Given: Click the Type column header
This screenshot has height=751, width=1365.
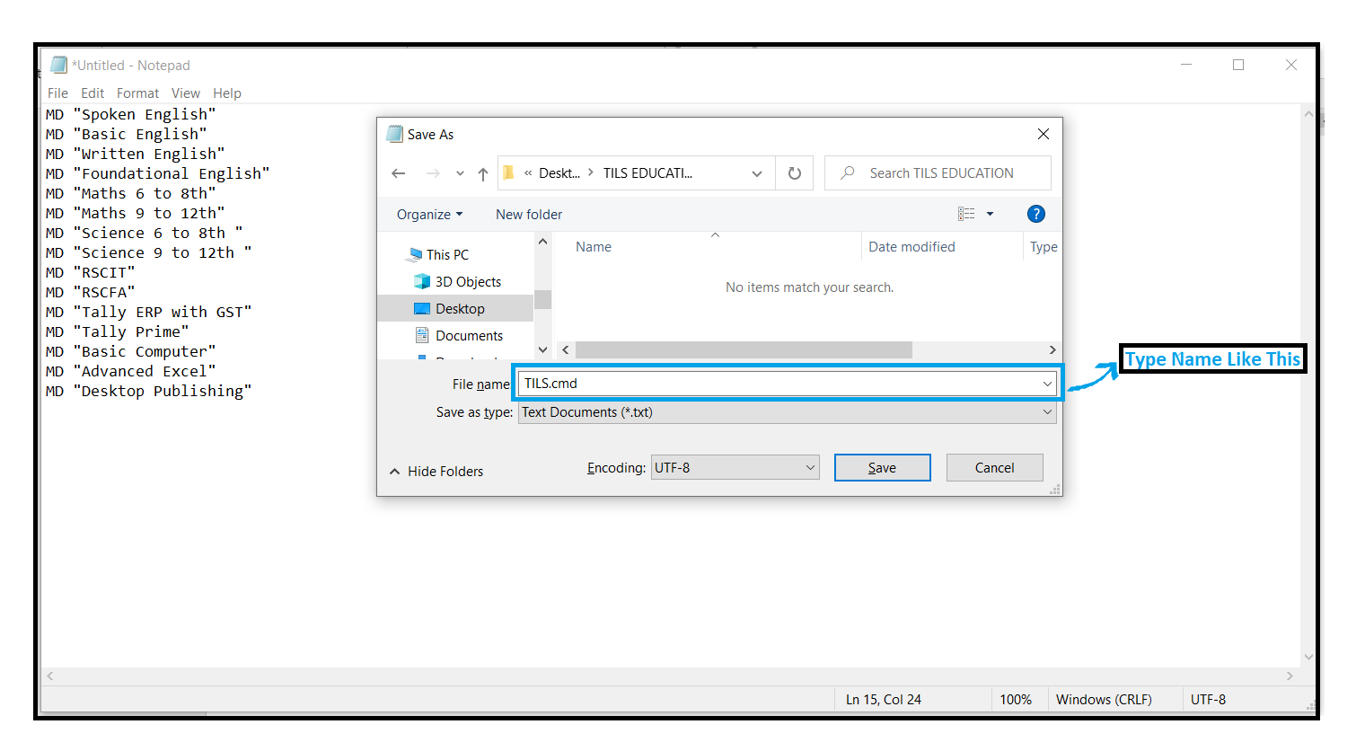Looking at the screenshot, I should point(1043,246).
